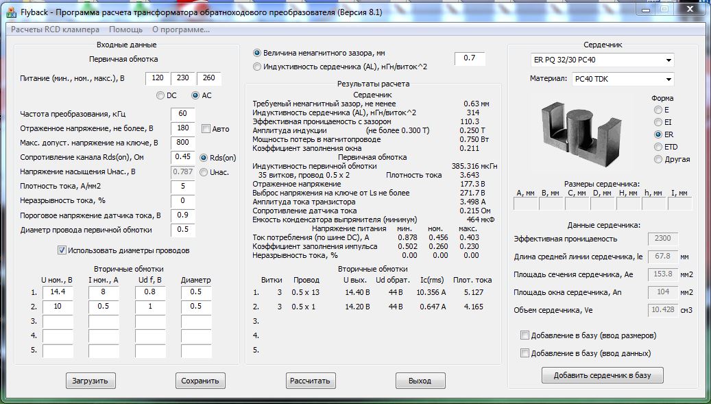Click the Flyback app icon in title bar
The image size is (711, 404).
pos(11,12)
